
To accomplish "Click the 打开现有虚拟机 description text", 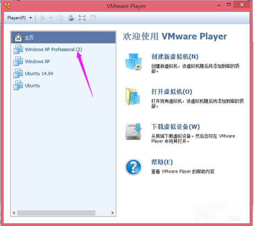I will pyautogui.click(x=198, y=104).
